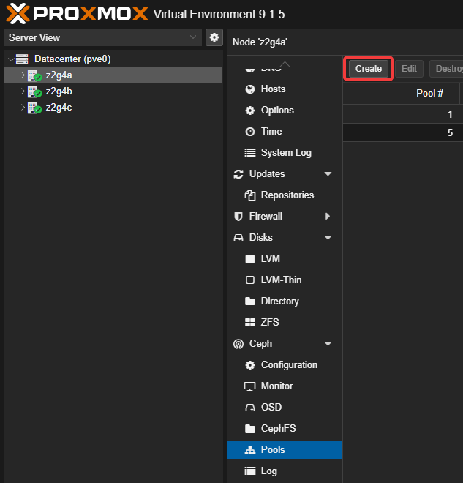Open the Ceph OSD section
Image resolution: width=463 pixels, height=483 pixels.
pyautogui.click(x=271, y=407)
